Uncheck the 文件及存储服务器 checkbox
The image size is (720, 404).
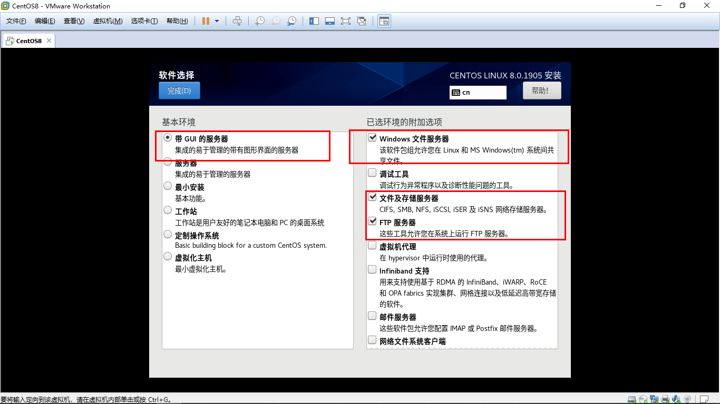tap(373, 198)
